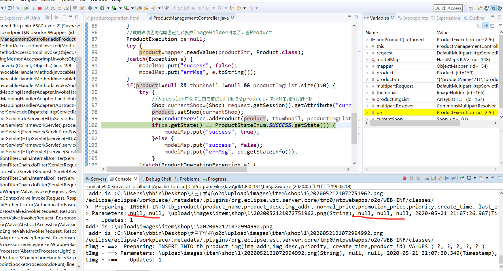Expand the 'modelMap' variable
Screen dimensions: 503x271
point(367,60)
